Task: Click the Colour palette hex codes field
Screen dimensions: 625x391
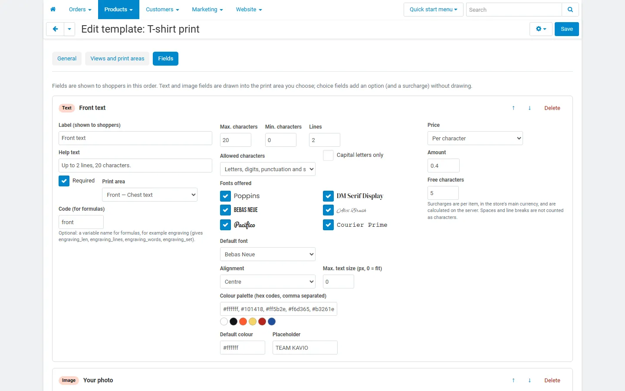Action: (x=279, y=309)
